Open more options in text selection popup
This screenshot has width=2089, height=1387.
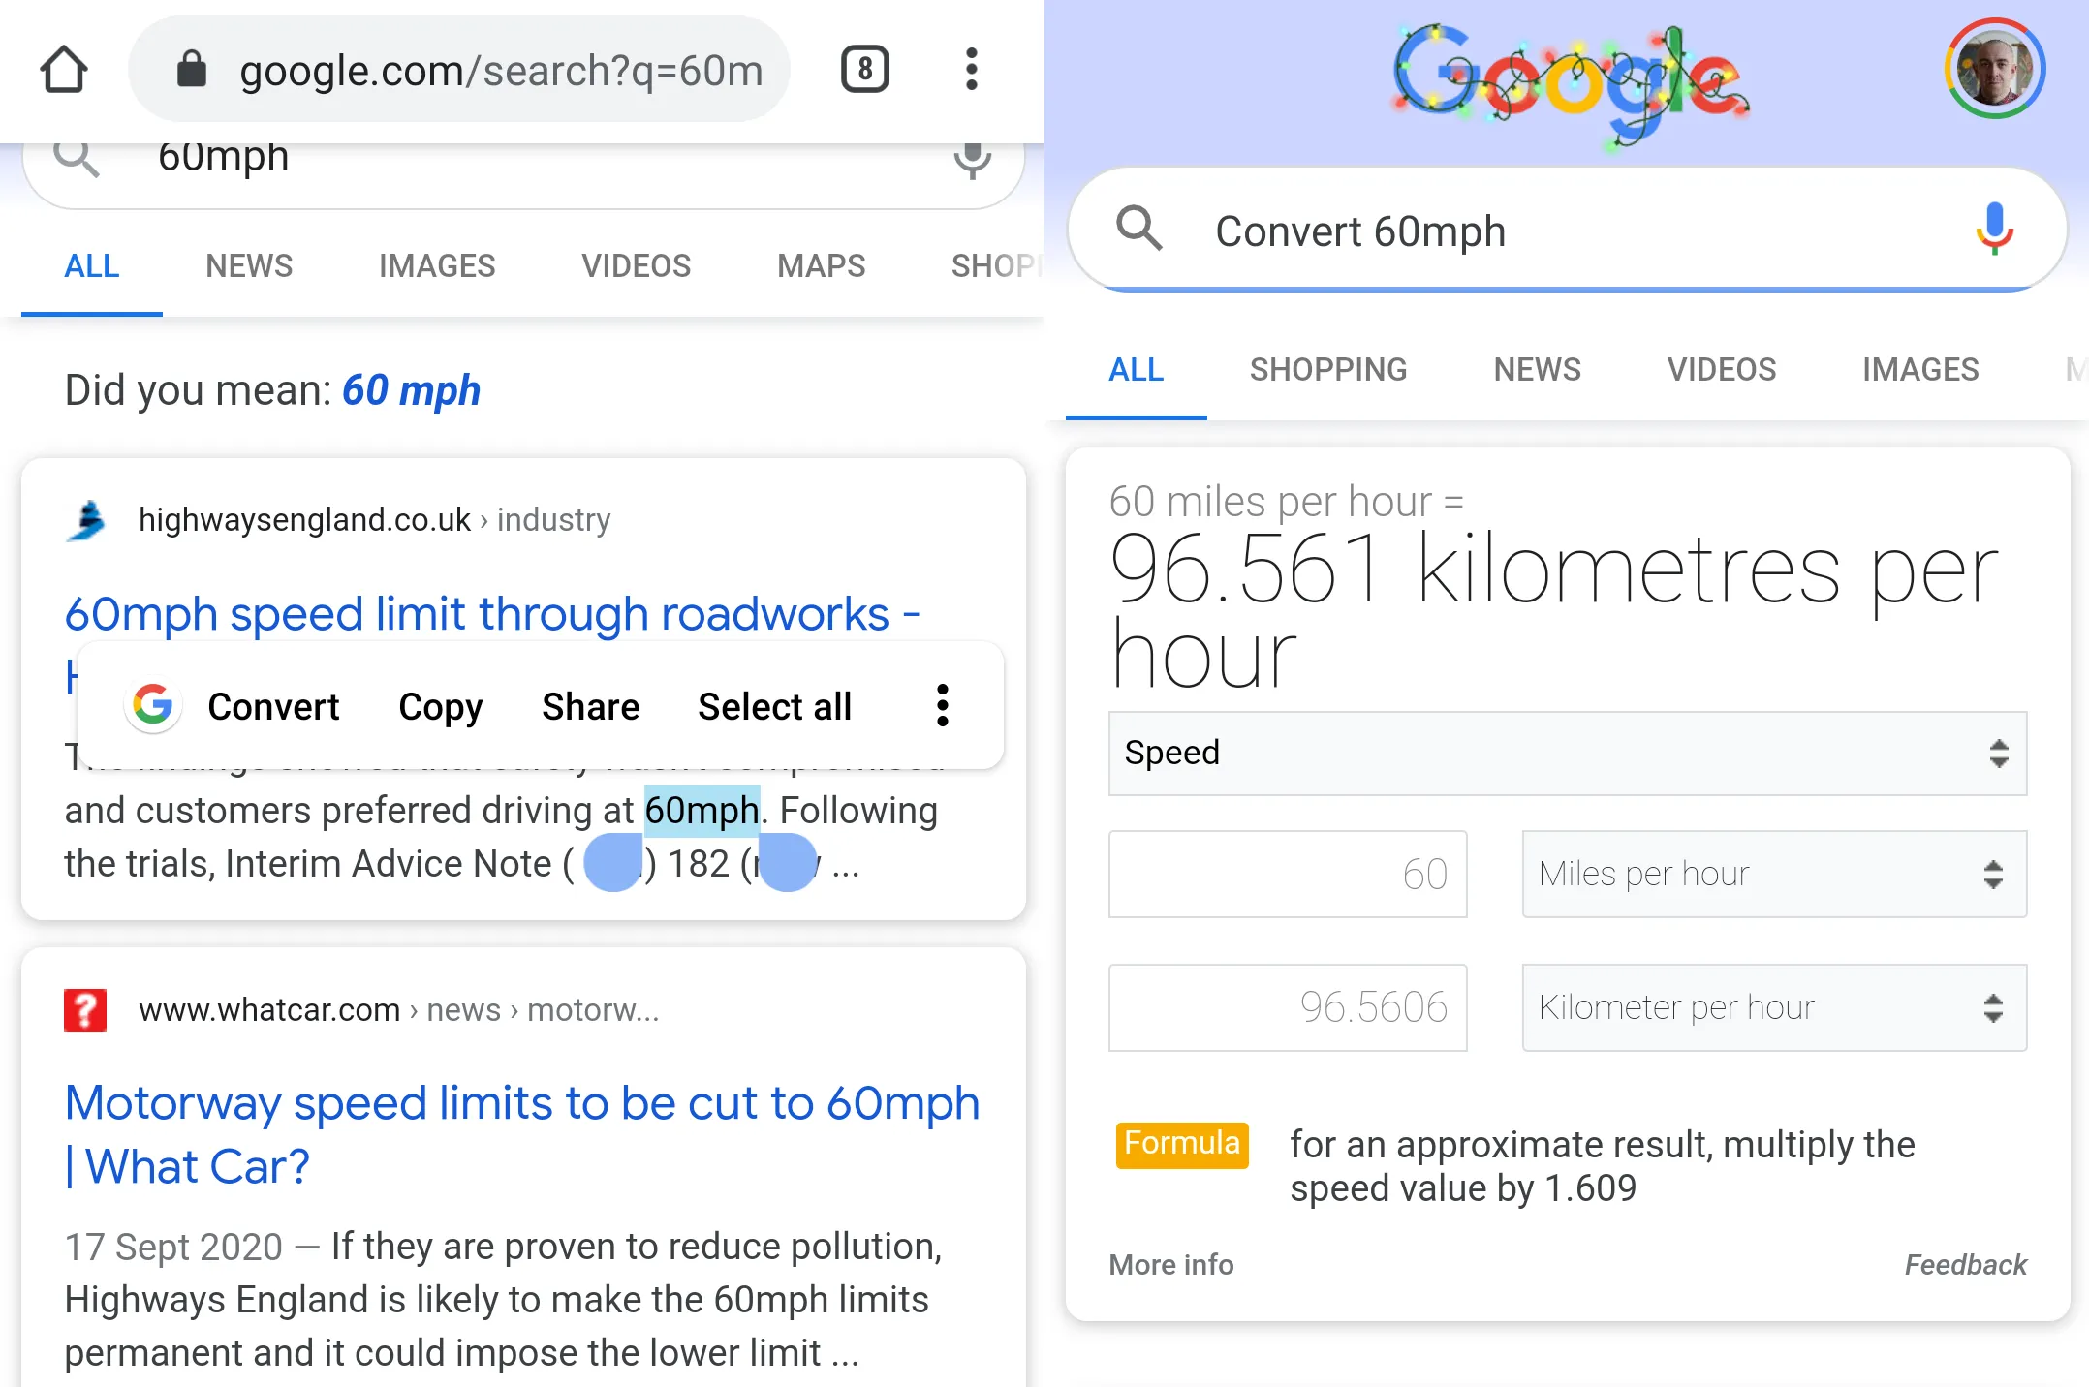[x=942, y=706]
